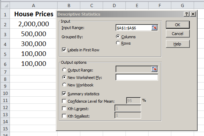Screen dimensions: 204x136
Task: Select column C header
Action: [92, 6]
